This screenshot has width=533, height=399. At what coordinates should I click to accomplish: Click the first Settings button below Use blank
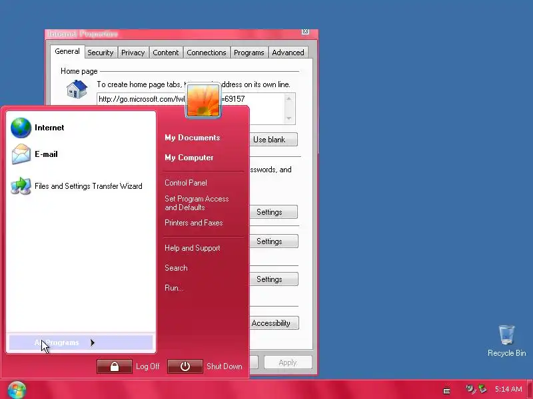tap(273, 212)
